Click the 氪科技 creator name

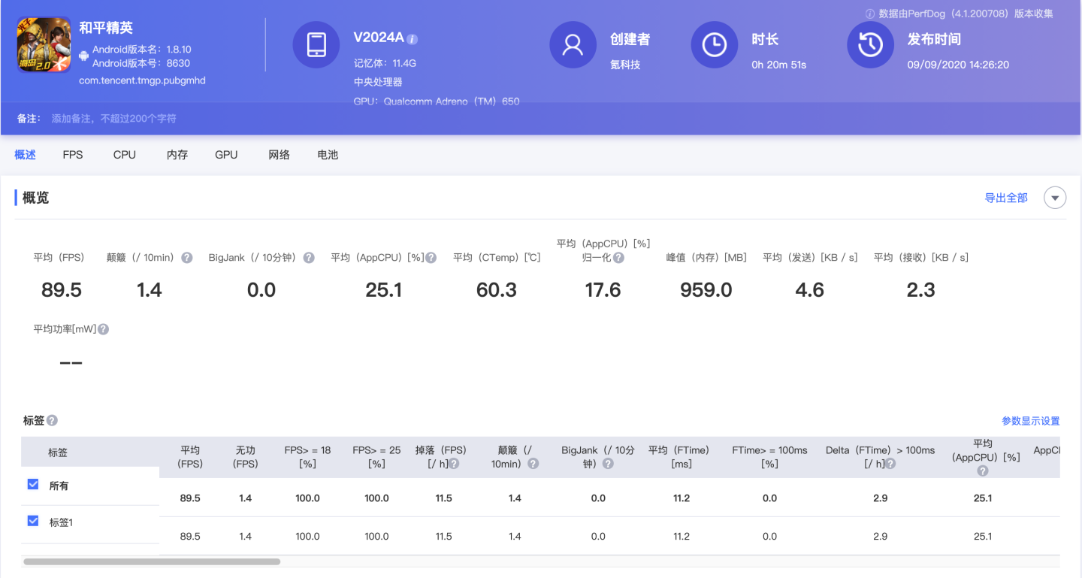tap(625, 65)
